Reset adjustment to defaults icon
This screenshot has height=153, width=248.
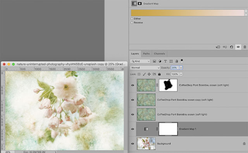(x=231, y=47)
